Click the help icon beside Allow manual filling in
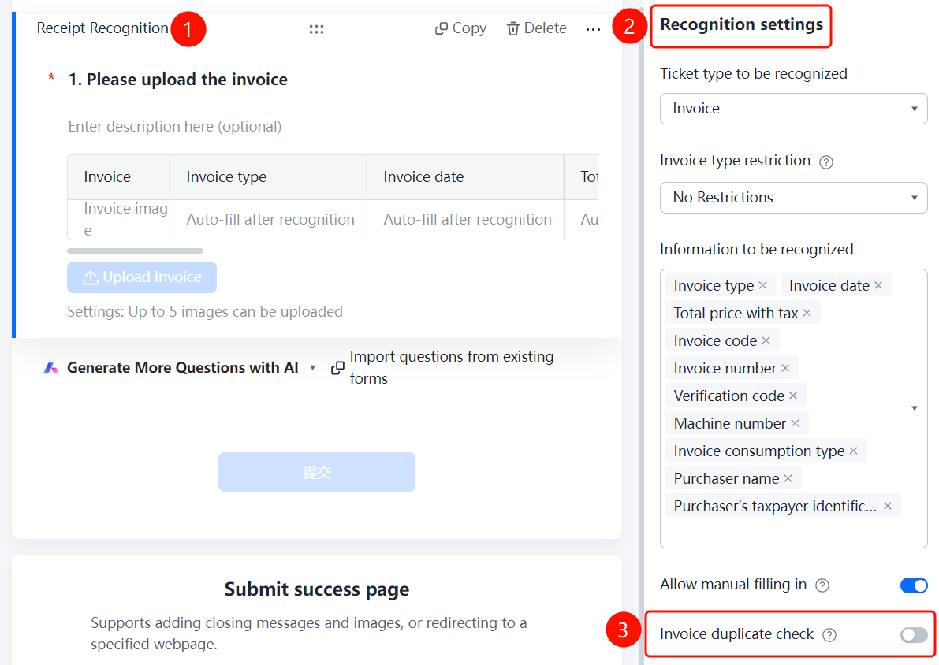The height and width of the screenshot is (665, 939). click(823, 585)
